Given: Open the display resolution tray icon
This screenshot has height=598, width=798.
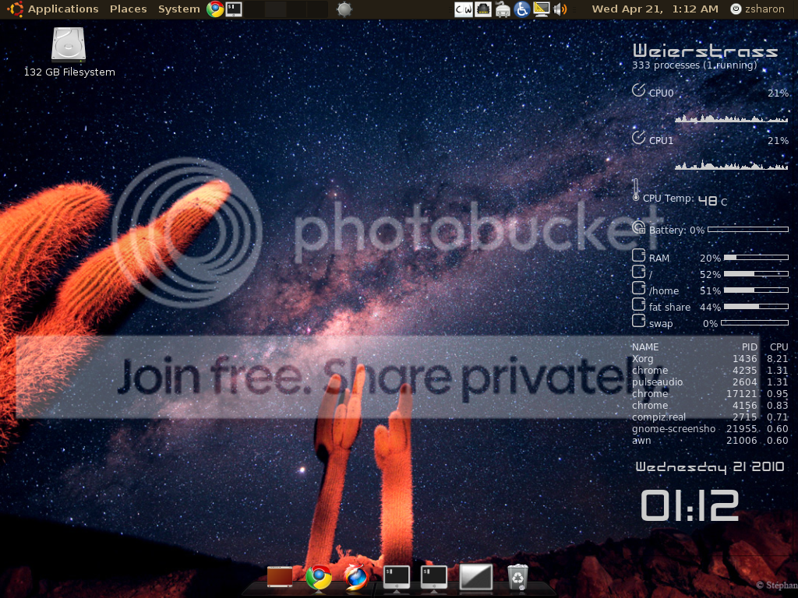Looking at the screenshot, I should pos(541,9).
